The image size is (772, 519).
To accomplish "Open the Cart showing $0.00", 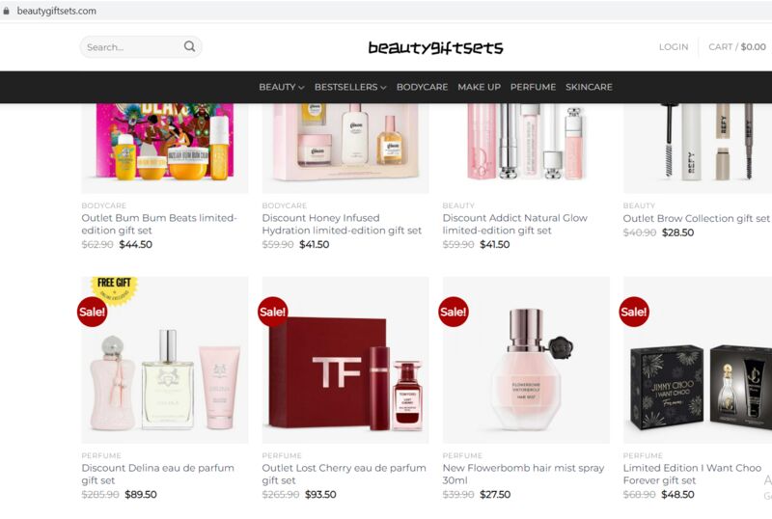I will [x=737, y=46].
